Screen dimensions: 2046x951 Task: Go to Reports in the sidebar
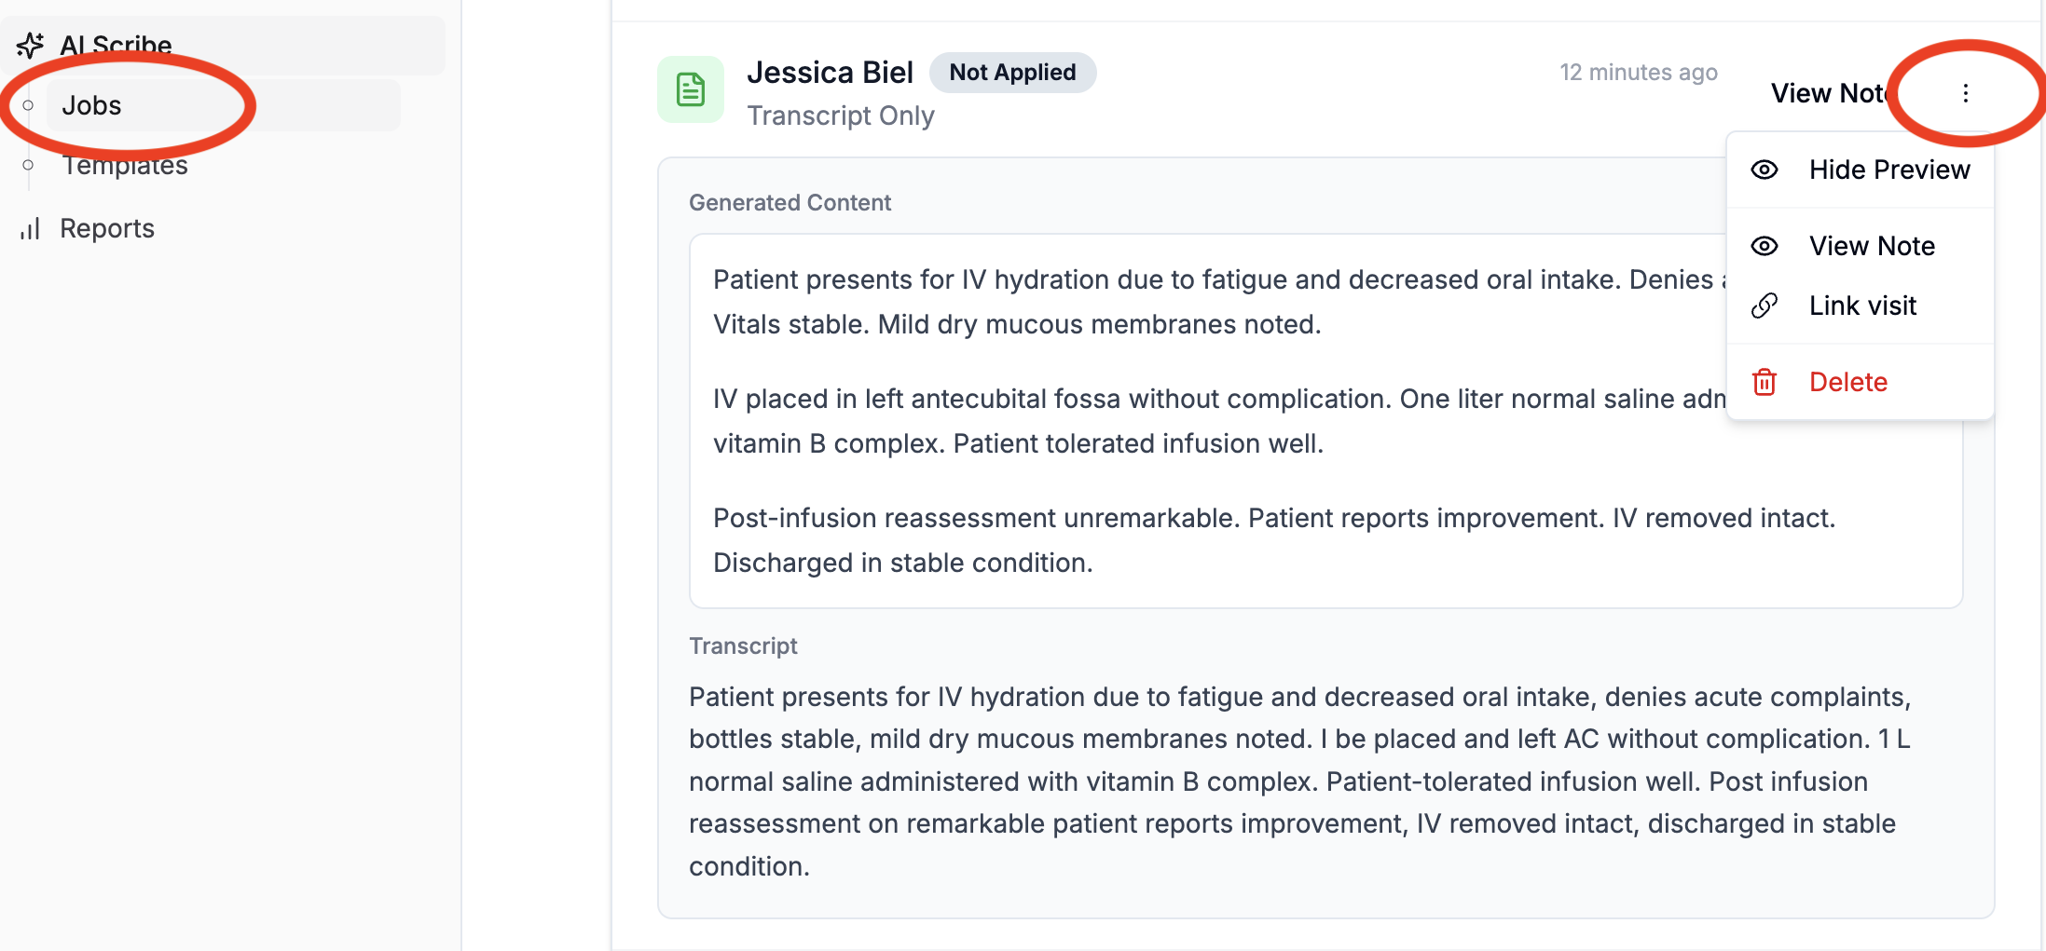point(107,228)
